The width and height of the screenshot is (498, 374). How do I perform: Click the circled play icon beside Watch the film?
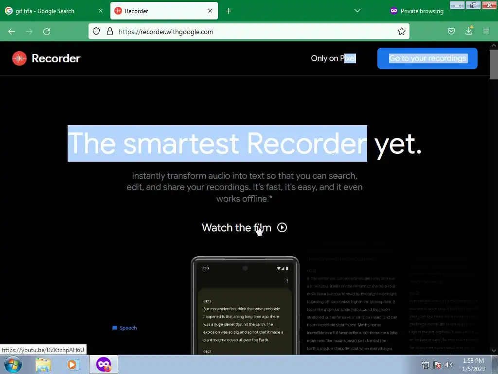tap(282, 227)
